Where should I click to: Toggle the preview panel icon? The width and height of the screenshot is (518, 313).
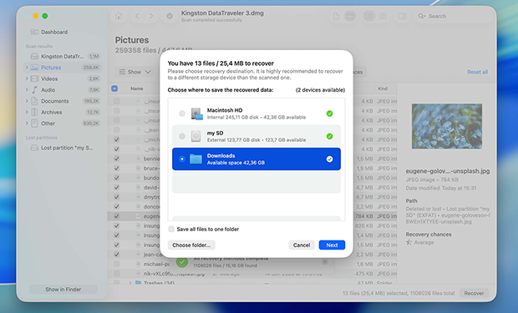[402, 16]
